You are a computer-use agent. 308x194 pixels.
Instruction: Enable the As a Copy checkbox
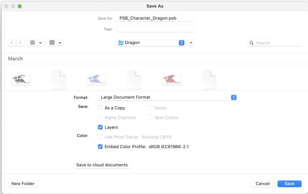(100, 108)
